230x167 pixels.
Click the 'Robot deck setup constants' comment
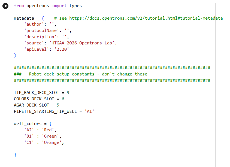(x=88, y=74)
